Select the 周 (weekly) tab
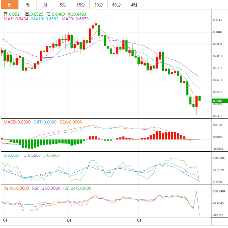The height and width of the screenshot is (228, 228). tap(27, 5)
